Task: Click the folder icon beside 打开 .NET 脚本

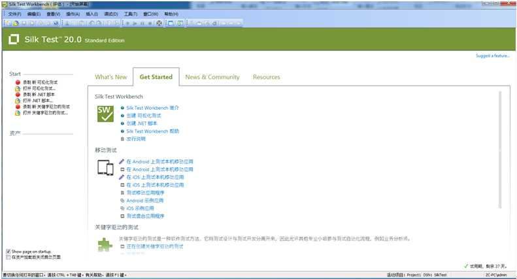Action: pos(18,101)
